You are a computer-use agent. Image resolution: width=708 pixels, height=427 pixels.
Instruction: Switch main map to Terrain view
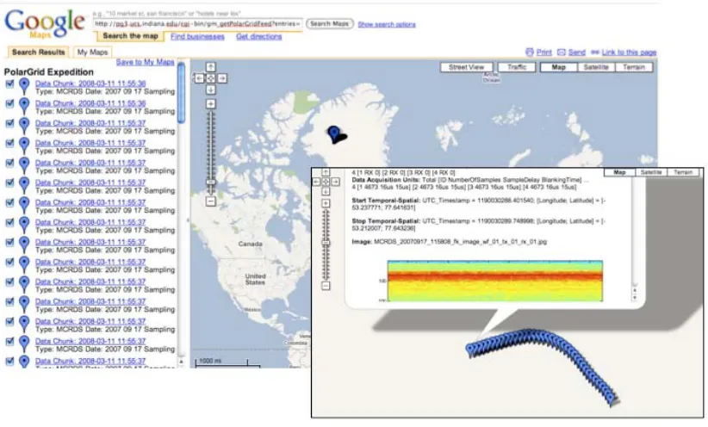pos(634,67)
